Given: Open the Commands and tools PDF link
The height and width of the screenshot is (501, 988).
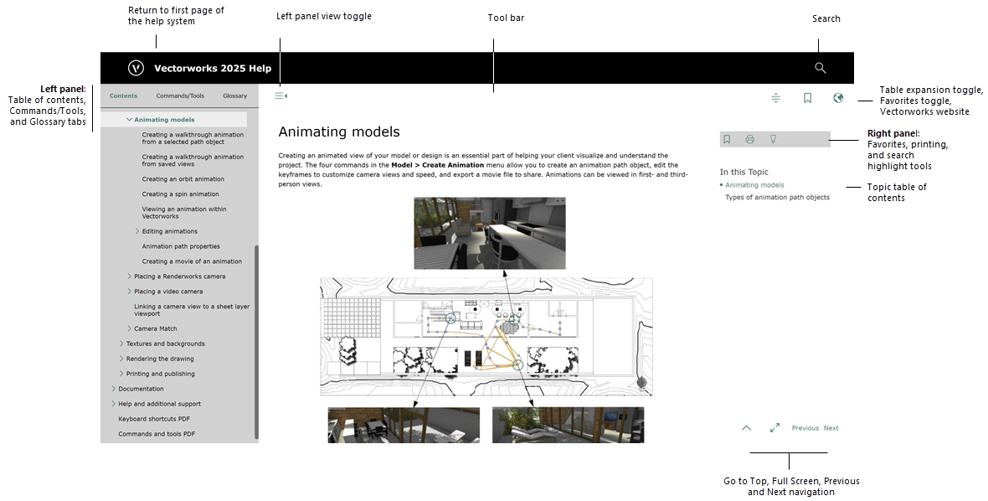Looking at the screenshot, I should point(157,434).
